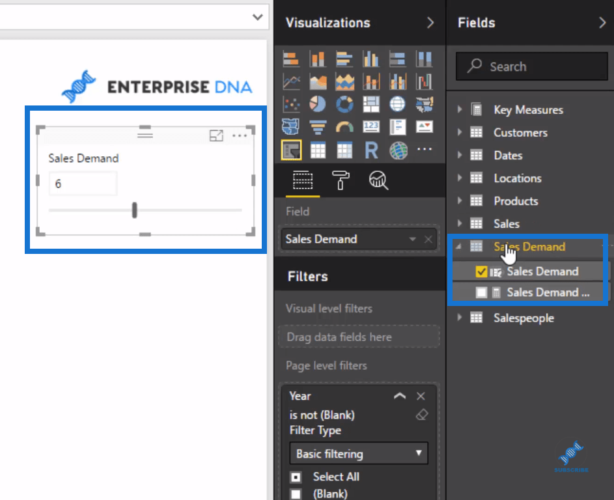Switch to the Format paint roller tab
614x500 pixels.
(341, 180)
